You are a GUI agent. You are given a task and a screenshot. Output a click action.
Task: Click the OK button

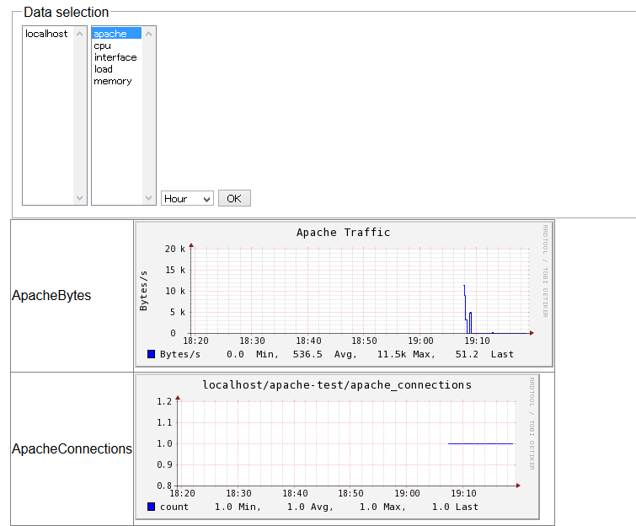234,198
